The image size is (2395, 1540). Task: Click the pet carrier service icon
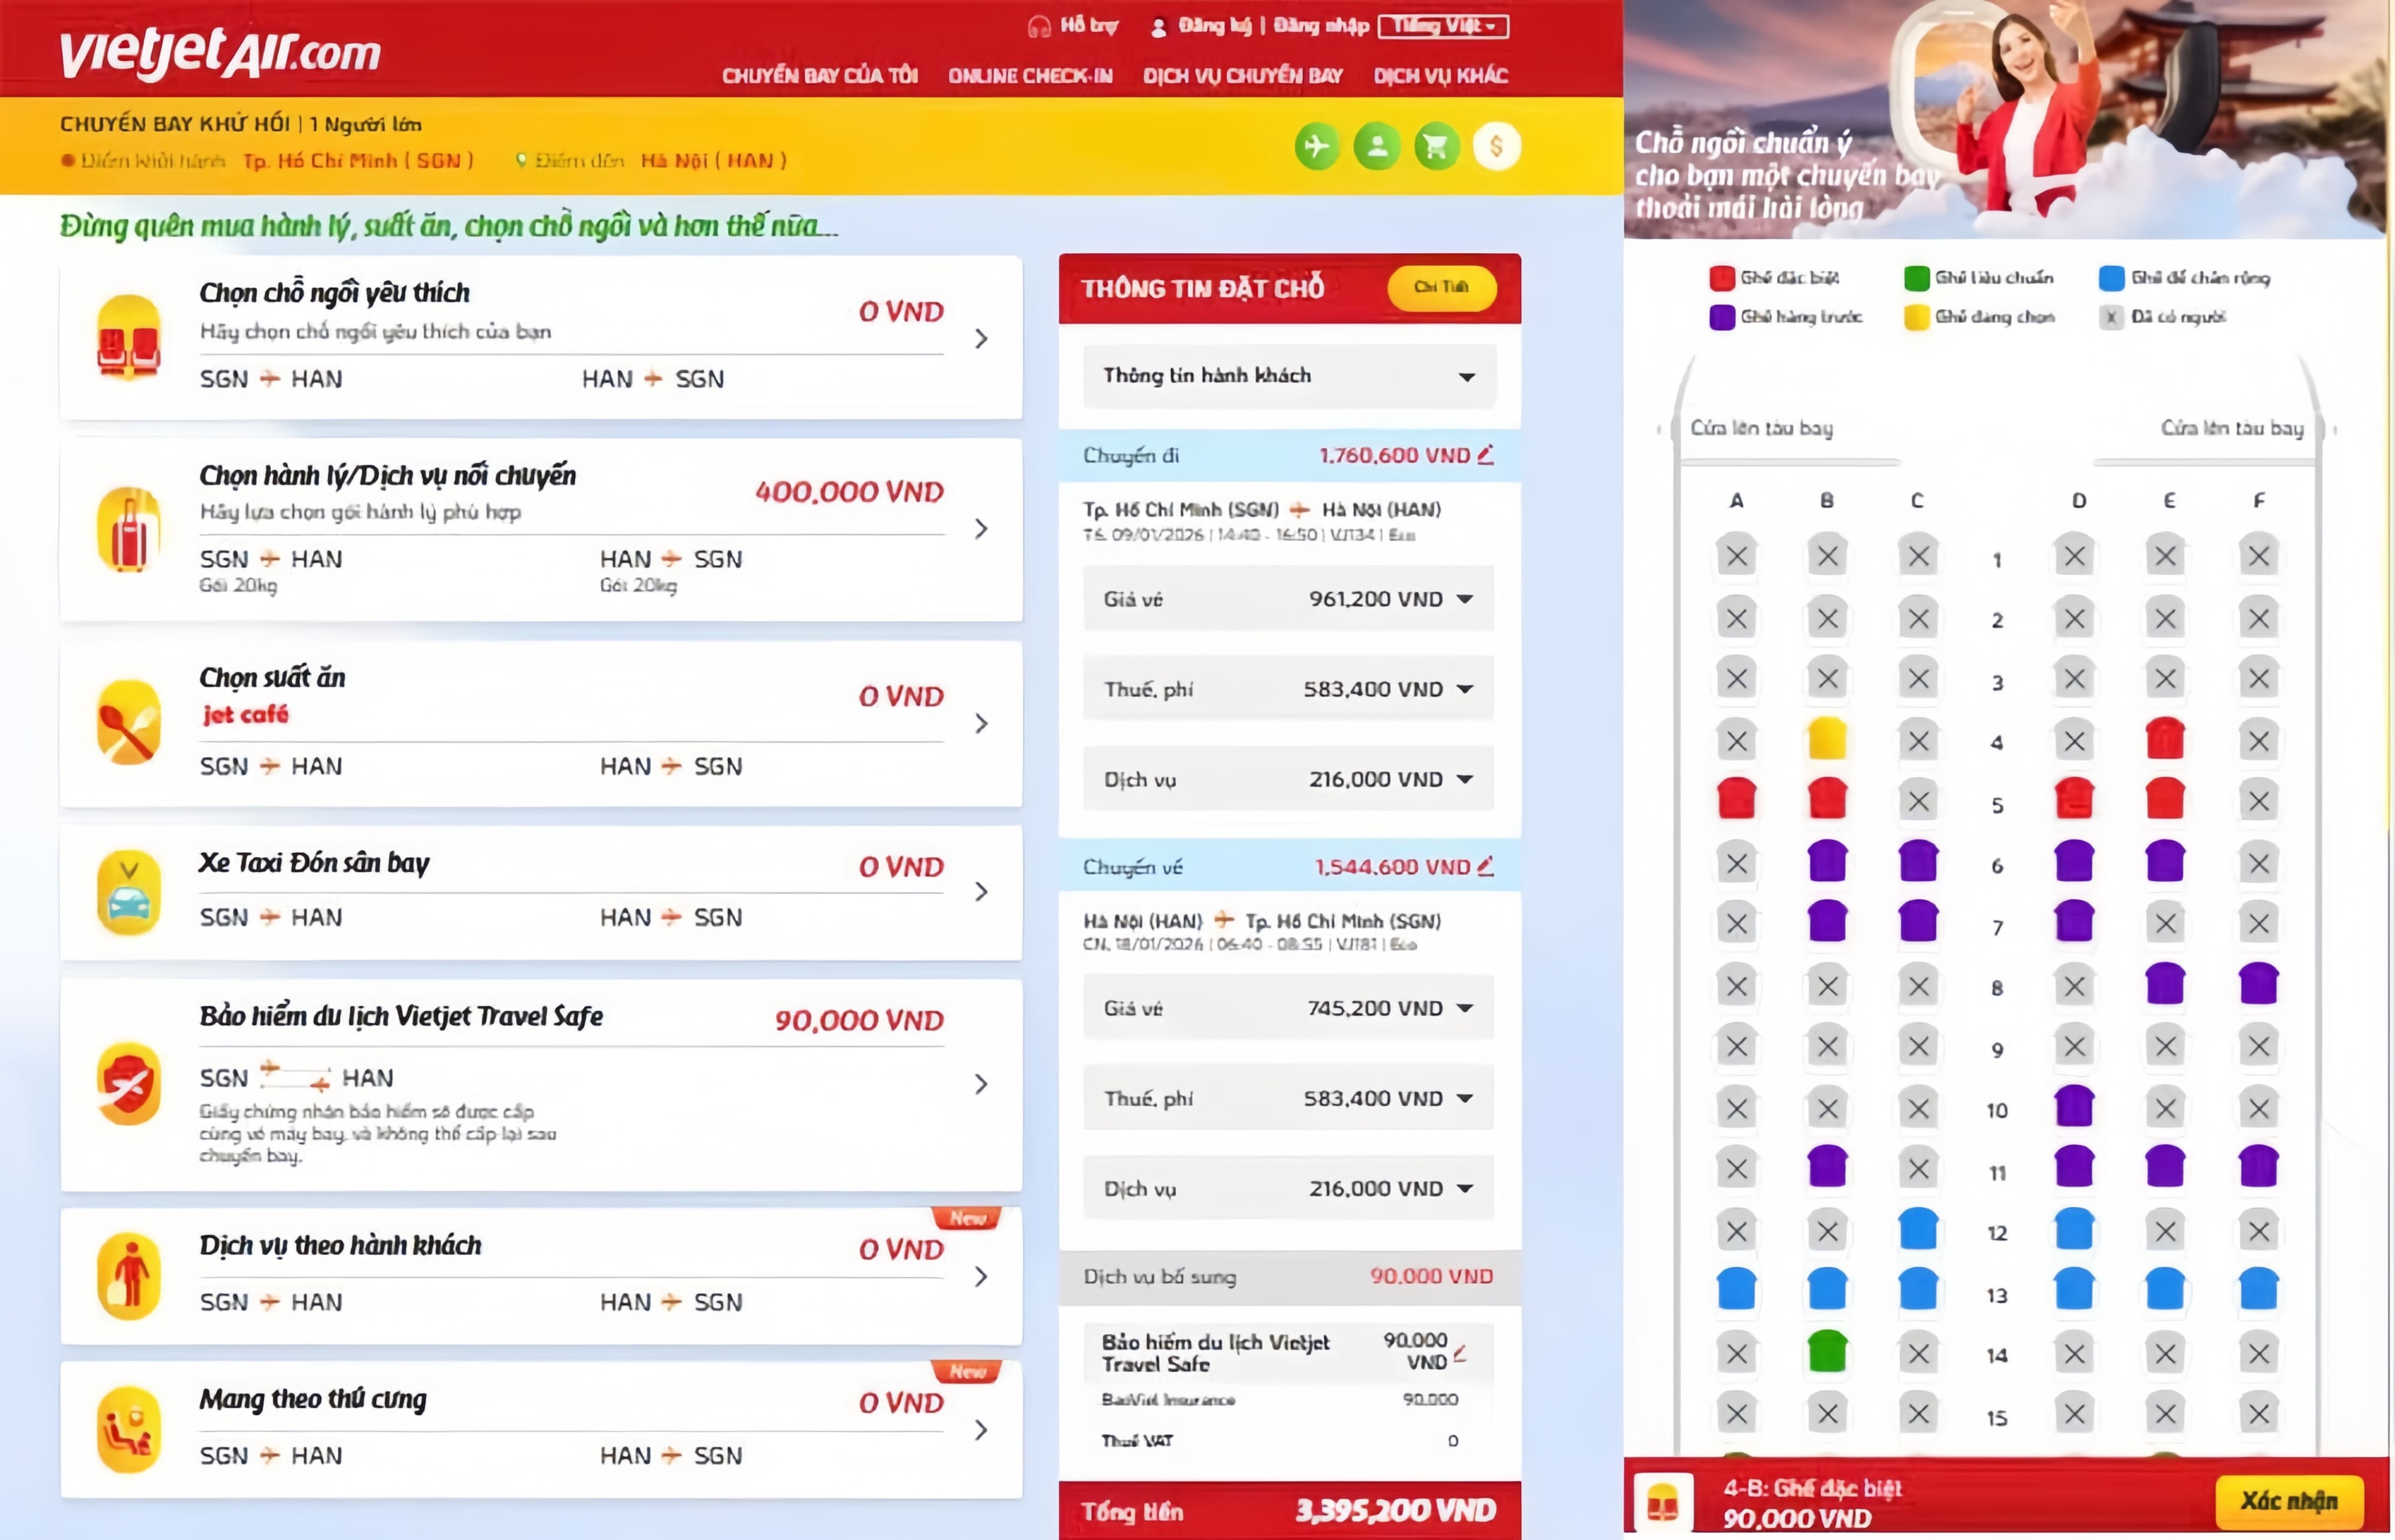click(x=129, y=1429)
